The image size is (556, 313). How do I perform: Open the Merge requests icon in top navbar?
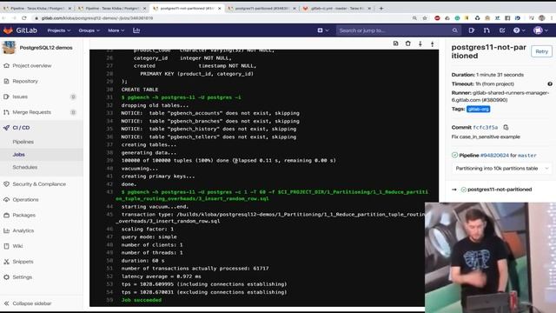coord(486,30)
